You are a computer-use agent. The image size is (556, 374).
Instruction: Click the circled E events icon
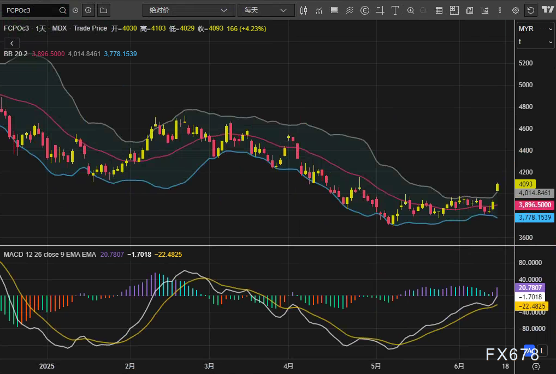tap(364, 10)
